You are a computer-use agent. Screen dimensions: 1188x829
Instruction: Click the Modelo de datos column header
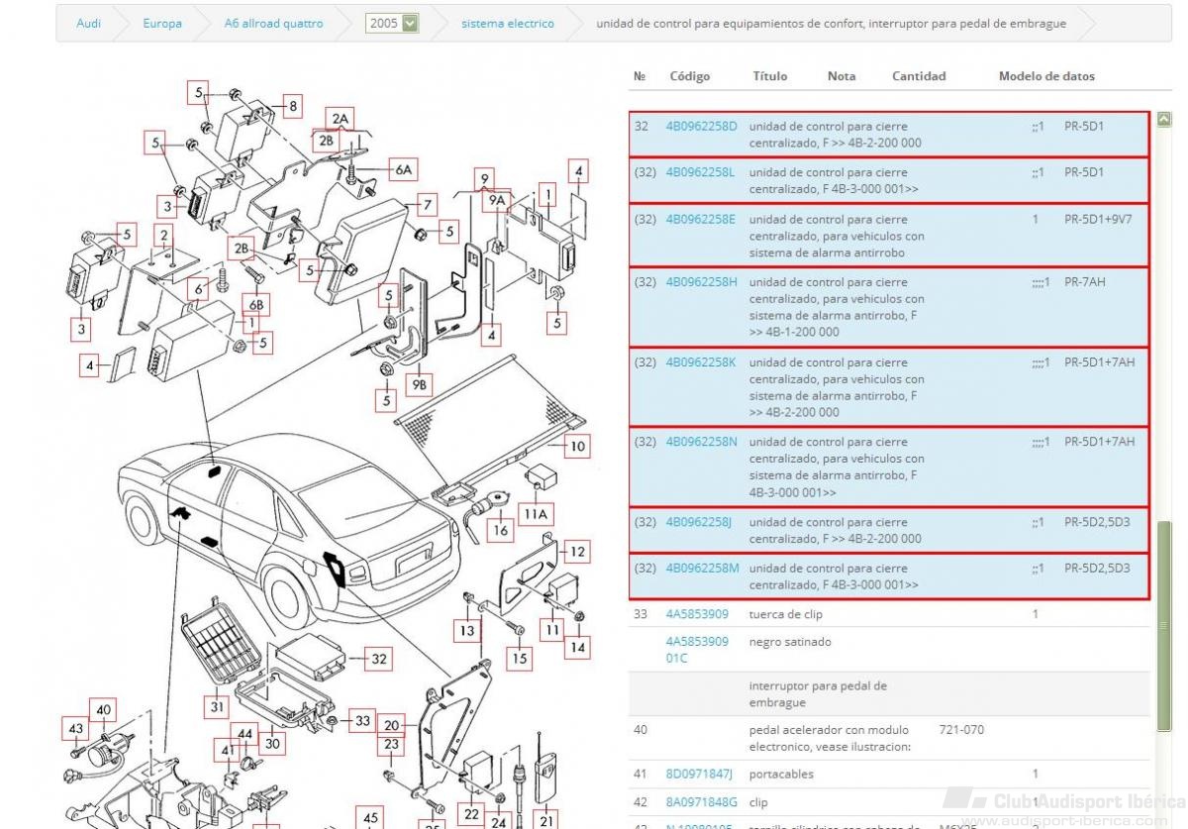pyautogui.click(x=1046, y=76)
